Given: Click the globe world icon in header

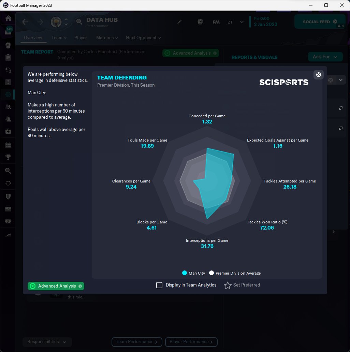Looking at the screenshot, I should (200, 22).
